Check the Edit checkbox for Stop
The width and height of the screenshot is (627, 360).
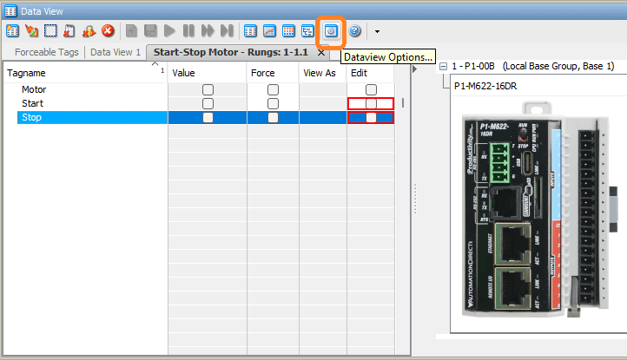tap(371, 118)
